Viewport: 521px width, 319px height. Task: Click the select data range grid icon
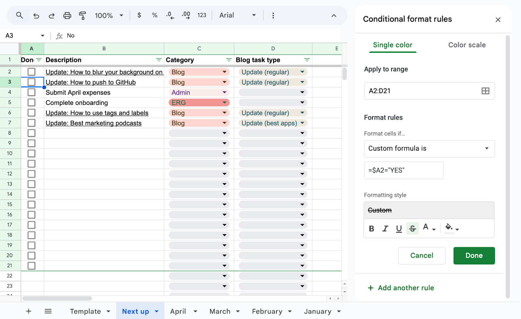click(x=485, y=91)
